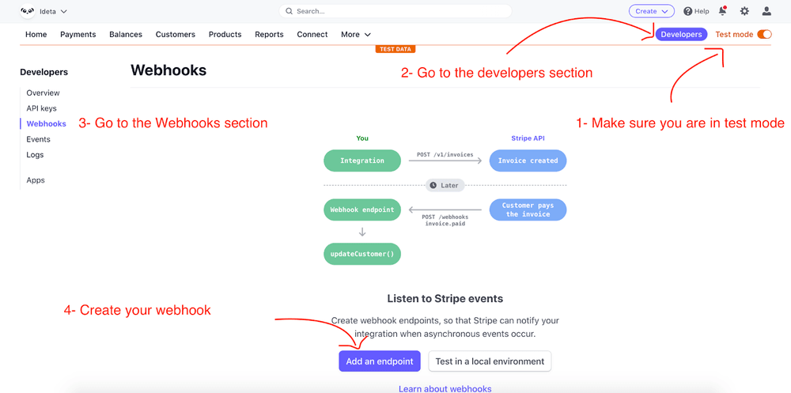
Task: Open the Customers tab
Action: click(175, 34)
